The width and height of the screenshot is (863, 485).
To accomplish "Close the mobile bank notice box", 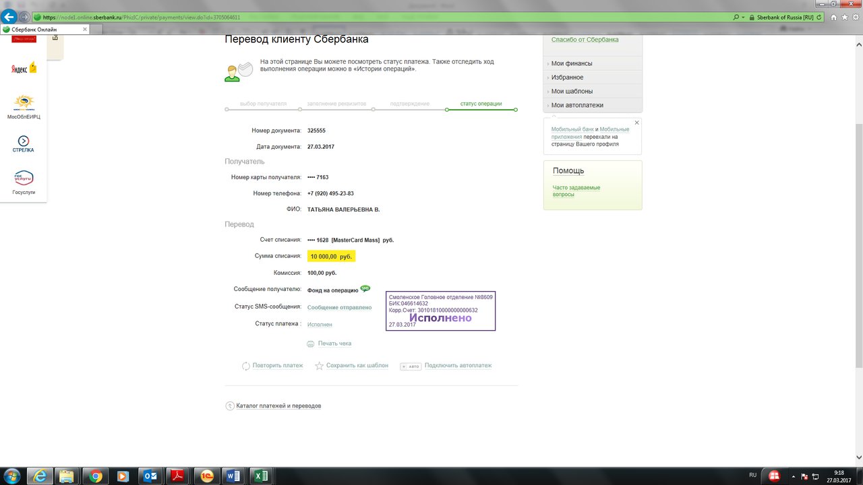I will coord(636,123).
